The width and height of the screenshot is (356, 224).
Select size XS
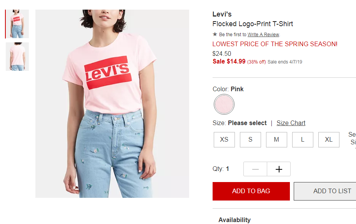(x=224, y=139)
